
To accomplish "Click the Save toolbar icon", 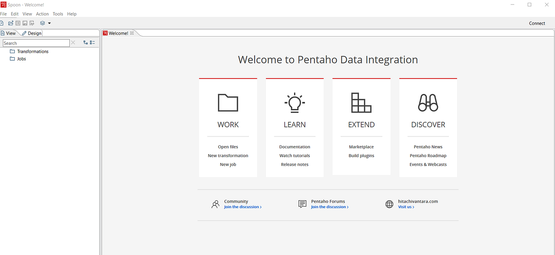I will [x=25, y=23].
